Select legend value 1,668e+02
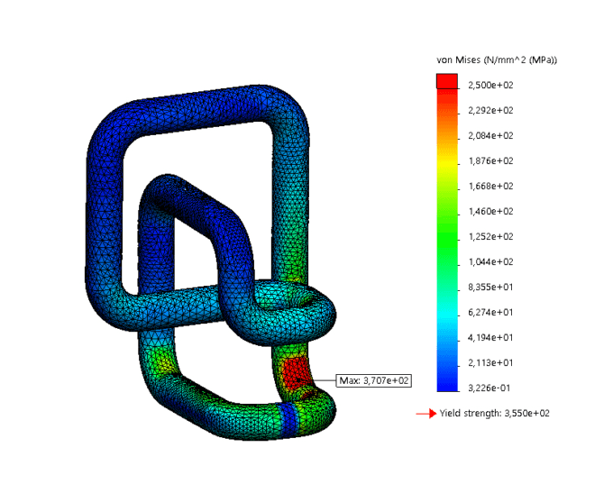The image size is (613, 484). click(490, 186)
